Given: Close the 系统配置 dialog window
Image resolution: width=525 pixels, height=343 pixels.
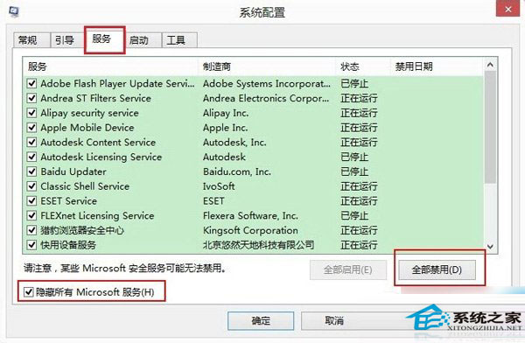Looking at the screenshot, I should pyautogui.click(x=508, y=9).
